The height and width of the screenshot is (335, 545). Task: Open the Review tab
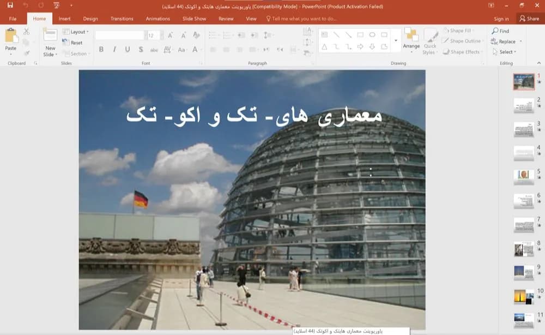pyautogui.click(x=226, y=19)
